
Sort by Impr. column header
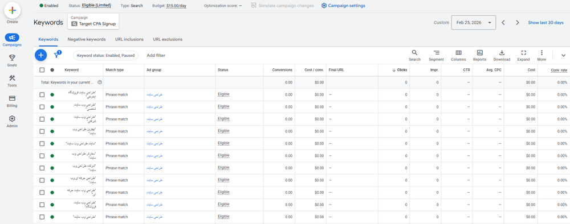434,70
